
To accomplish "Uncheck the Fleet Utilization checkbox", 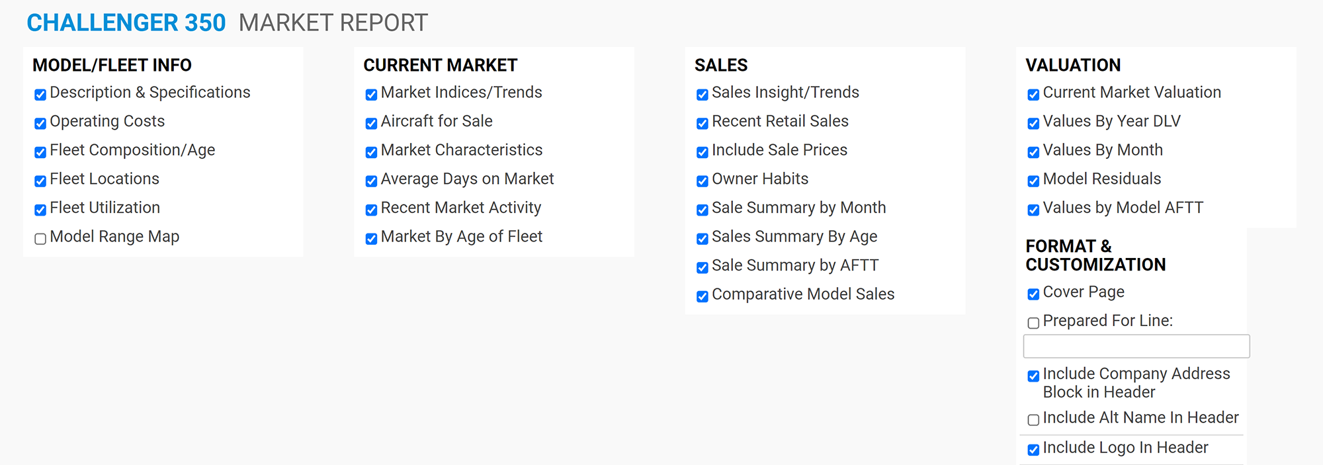I will point(40,210).
